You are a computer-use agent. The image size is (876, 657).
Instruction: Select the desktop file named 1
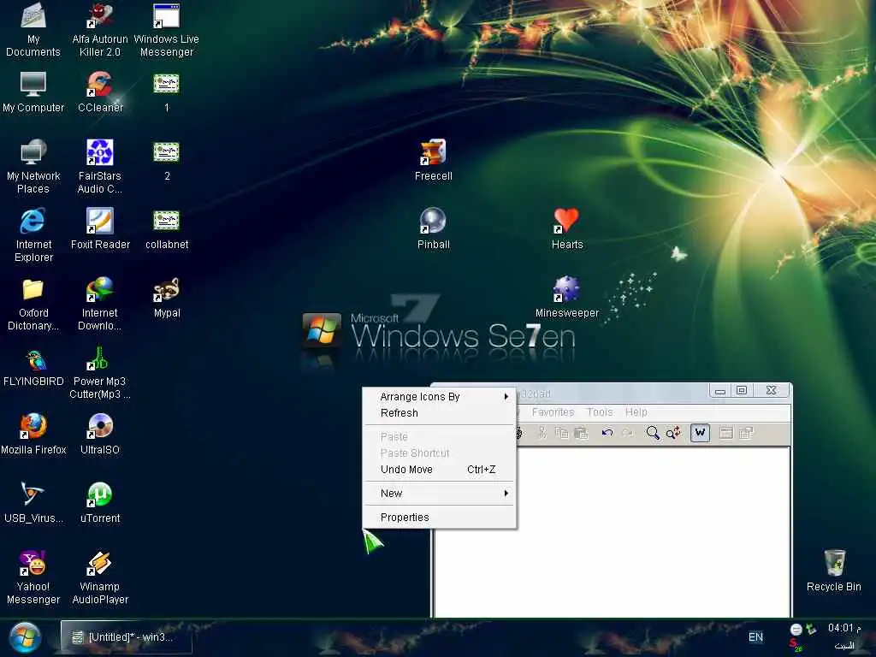coord(167,92)
